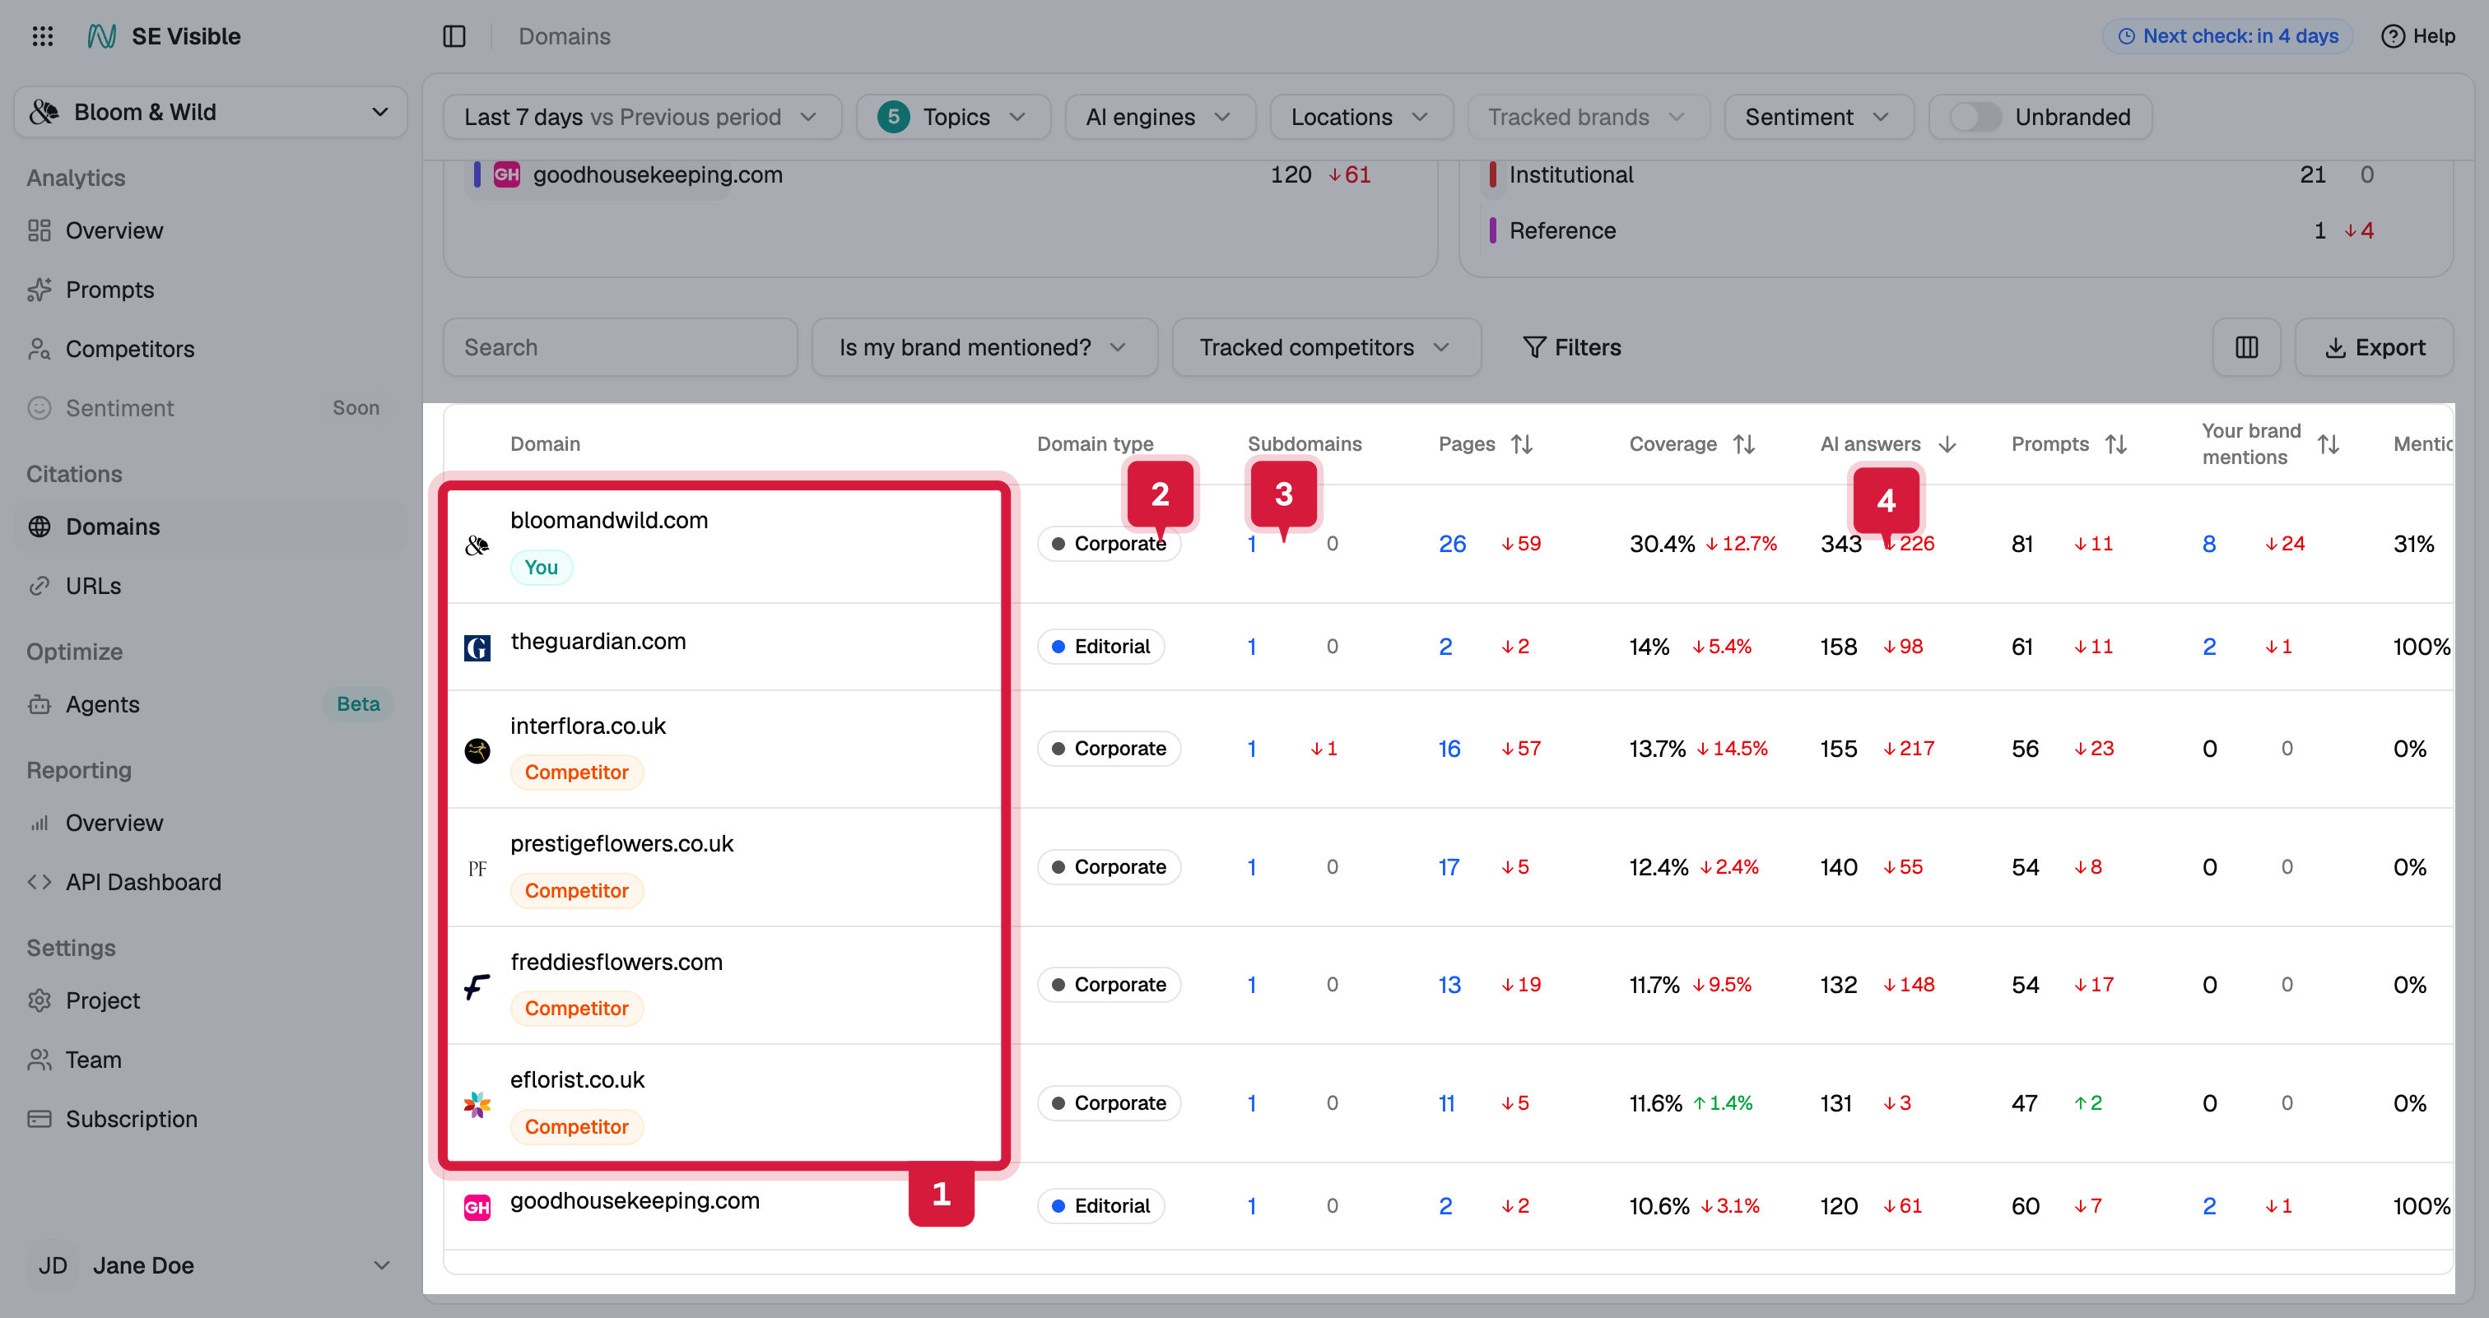This screenshot has width=2489, height=1318.
Task: Open Competitors in the sidebar
Action: tap(129, 350)
